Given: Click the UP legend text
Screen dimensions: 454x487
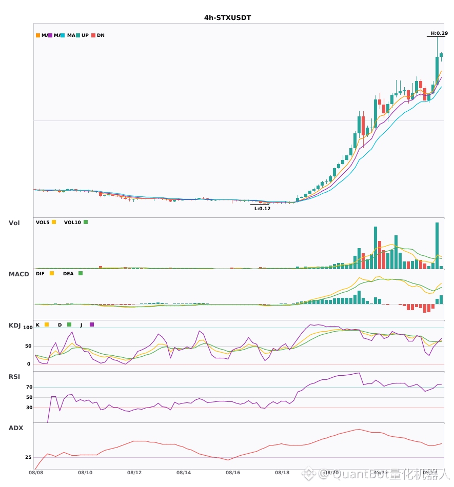Looking at the screenshot, I should pyautogui.click(x=85, y=35).
